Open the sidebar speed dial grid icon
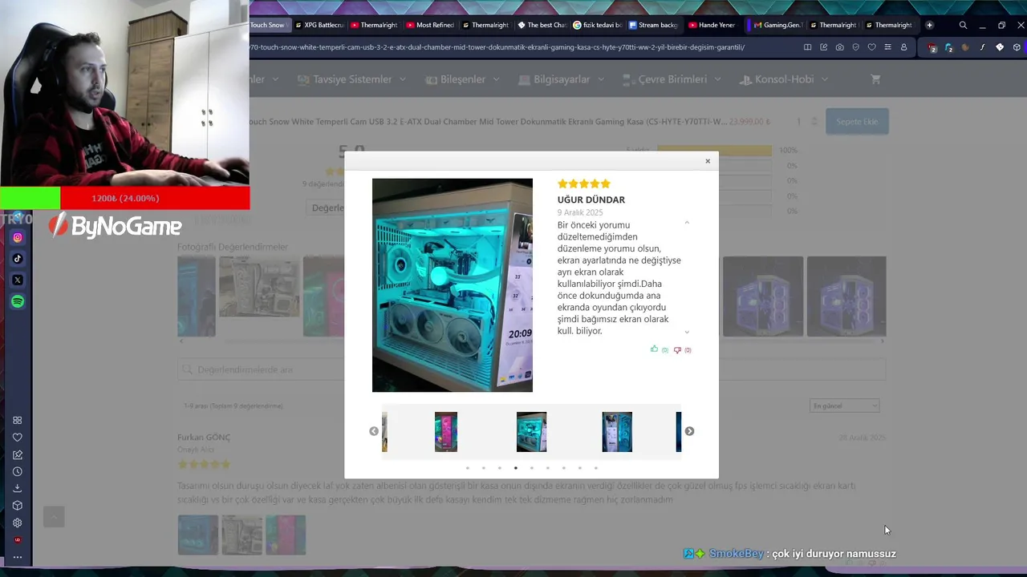This screenshot has height=577, width=1027. [x=18, y=421]
